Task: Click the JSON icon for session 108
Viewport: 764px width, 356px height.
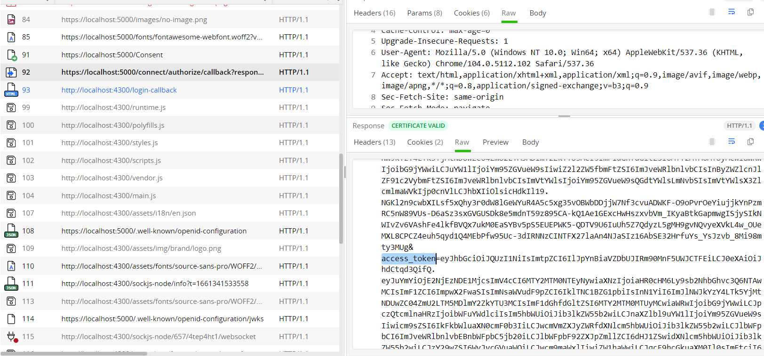Action: point(11,231)
